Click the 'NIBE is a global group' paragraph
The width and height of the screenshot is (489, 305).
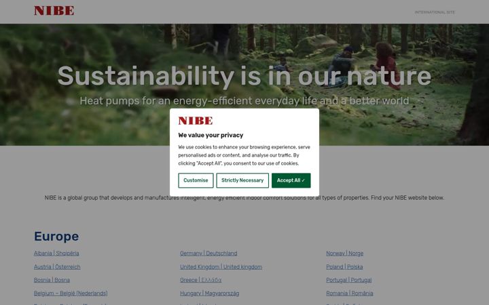pyautogui.click(x=244, y=198)
